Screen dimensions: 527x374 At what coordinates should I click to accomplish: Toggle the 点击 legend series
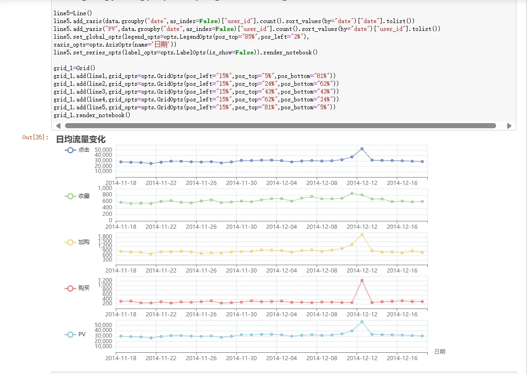[x=77, y=150]
